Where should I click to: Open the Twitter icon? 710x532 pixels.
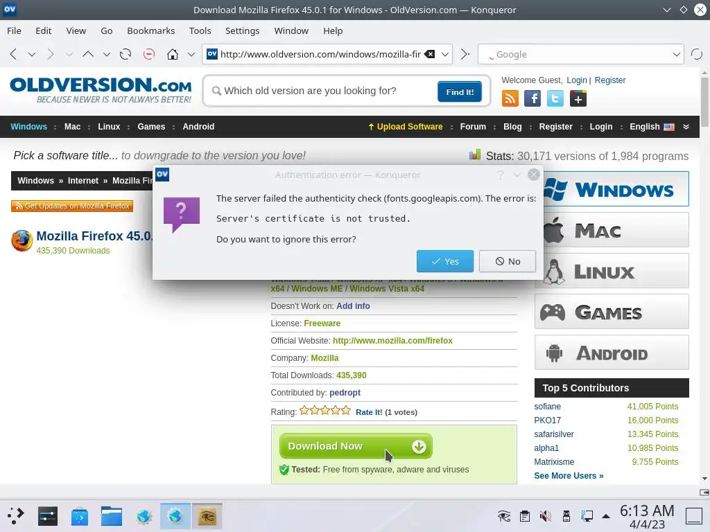coord(555,98)
